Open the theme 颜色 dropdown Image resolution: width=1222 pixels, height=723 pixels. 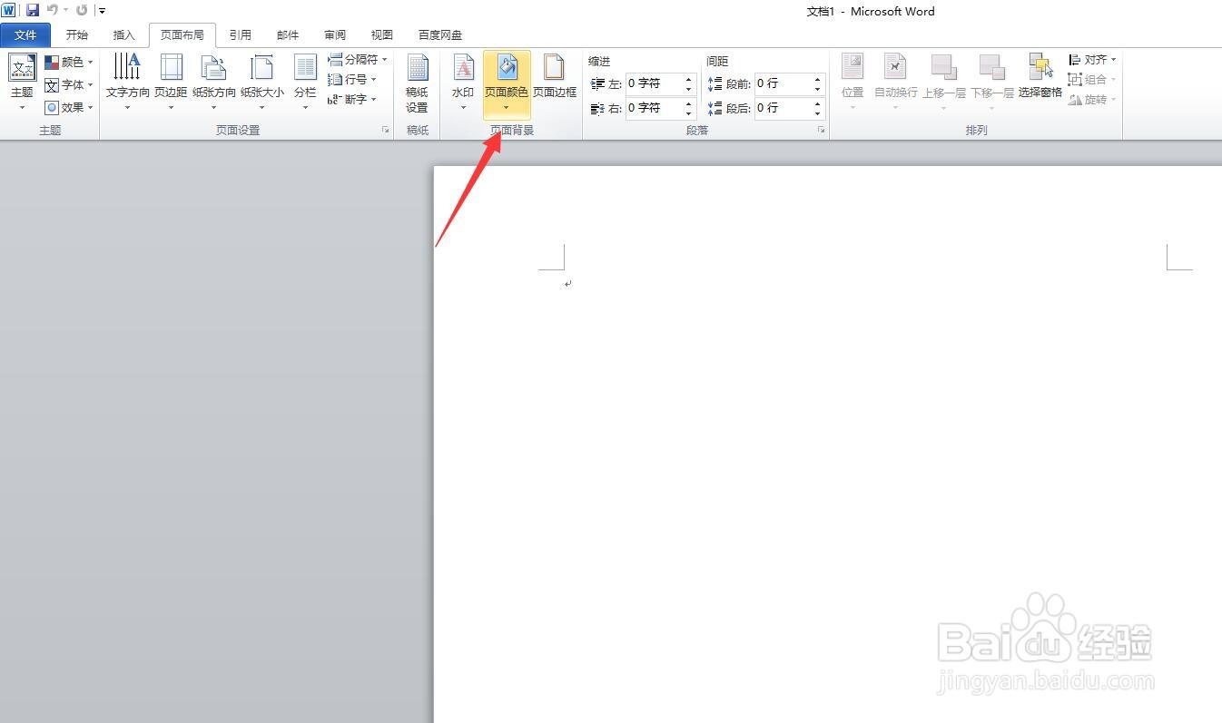[x=69, y=62]
